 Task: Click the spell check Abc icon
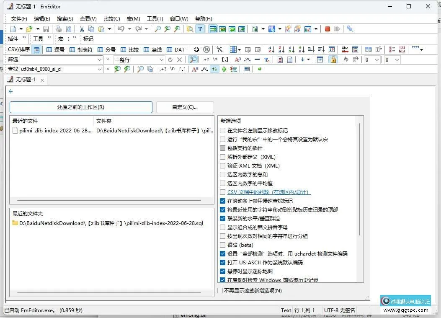coord(345,49)
